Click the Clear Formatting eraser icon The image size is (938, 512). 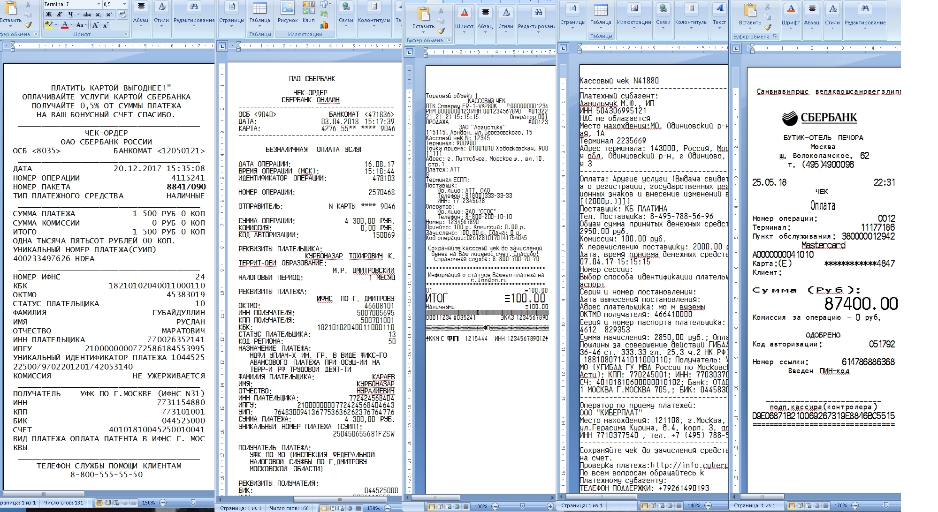click(x=122, y=15)
